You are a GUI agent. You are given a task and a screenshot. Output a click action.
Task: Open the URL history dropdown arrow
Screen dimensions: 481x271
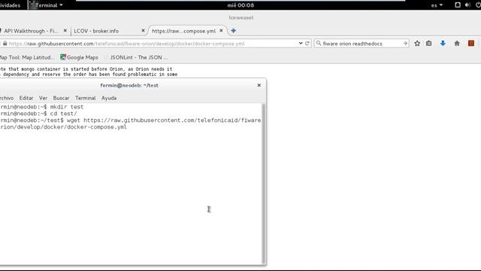point(301,44)
